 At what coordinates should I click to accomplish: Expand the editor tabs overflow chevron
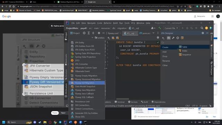click(153, 33)
